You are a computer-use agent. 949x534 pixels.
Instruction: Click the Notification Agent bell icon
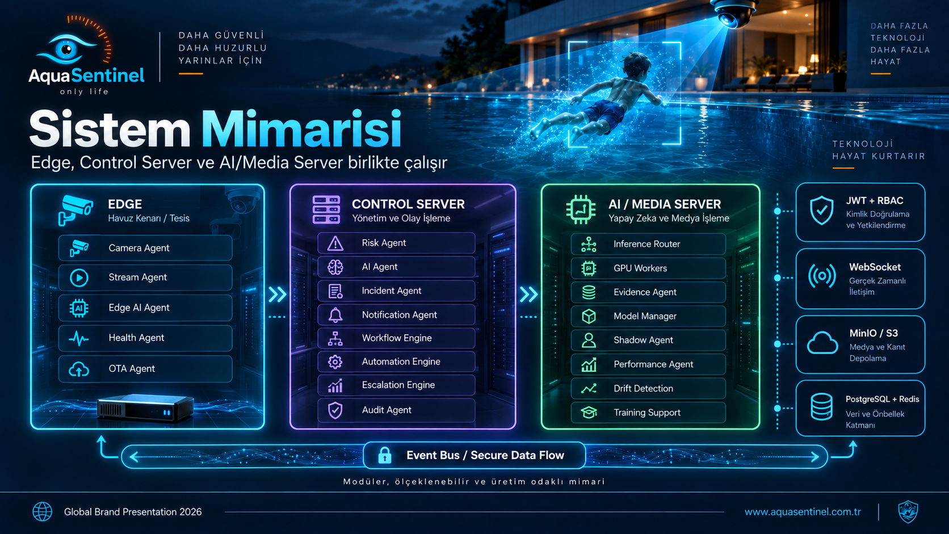335,315
